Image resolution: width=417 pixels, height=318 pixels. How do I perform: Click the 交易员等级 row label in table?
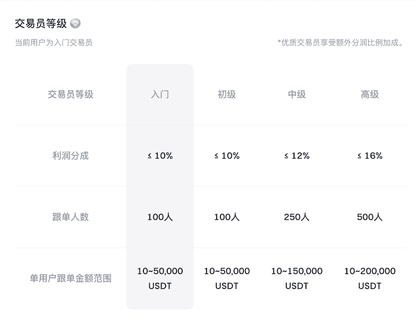pos(71,95)
